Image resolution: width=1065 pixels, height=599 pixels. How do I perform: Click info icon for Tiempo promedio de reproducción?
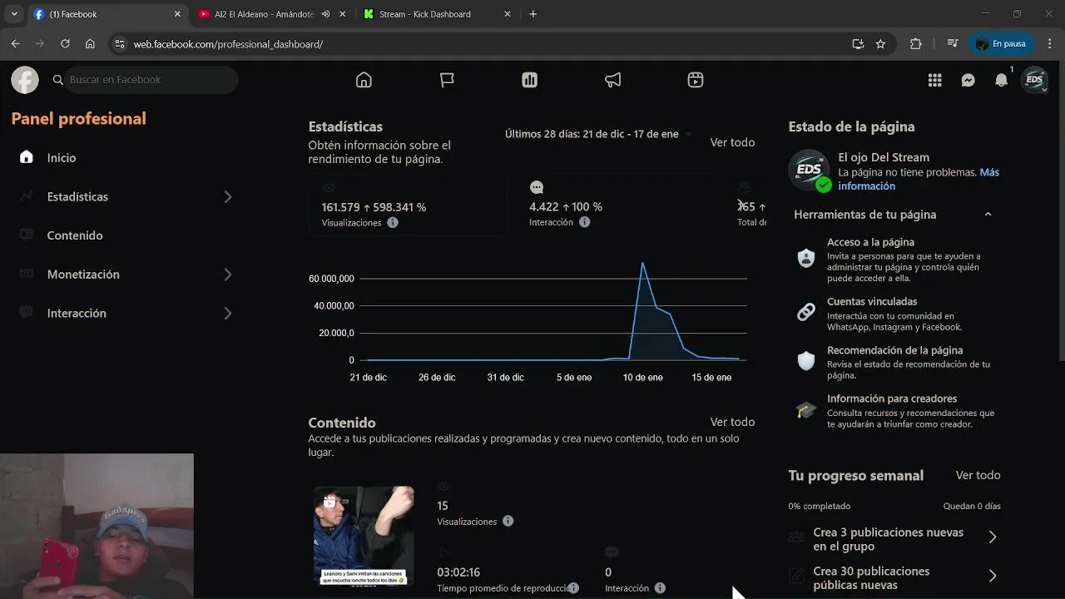tap(573, 588)
